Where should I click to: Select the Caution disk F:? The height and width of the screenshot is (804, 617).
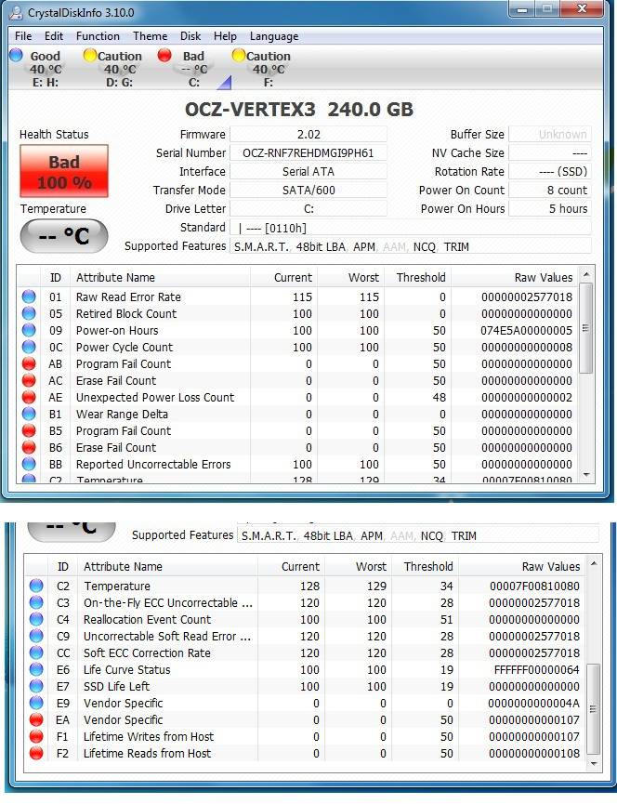(x=262, y=69)
